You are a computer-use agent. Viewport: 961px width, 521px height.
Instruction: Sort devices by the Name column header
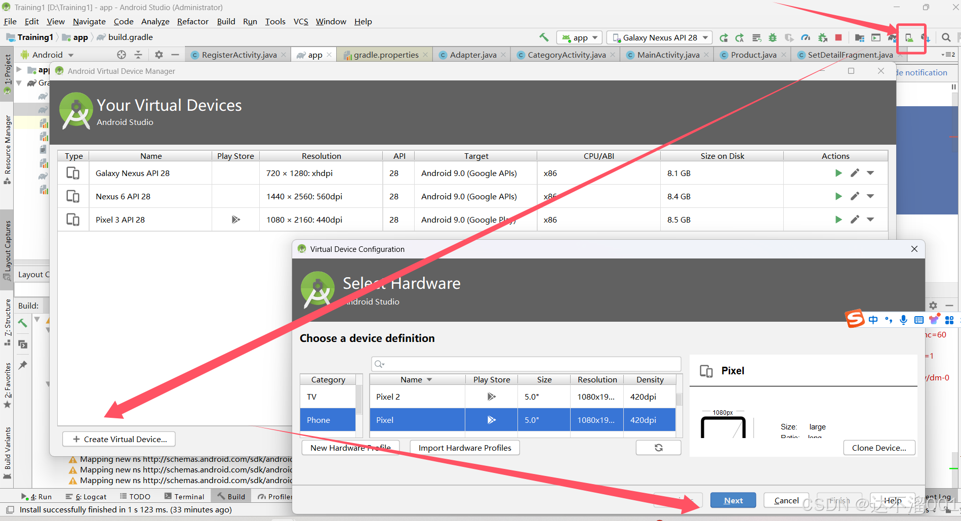[x=417, y=379]
